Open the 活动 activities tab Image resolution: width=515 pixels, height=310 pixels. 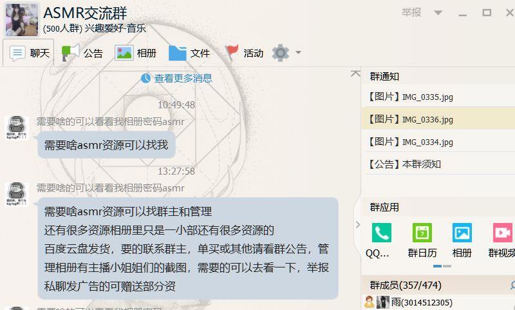[x=245, y=53]
